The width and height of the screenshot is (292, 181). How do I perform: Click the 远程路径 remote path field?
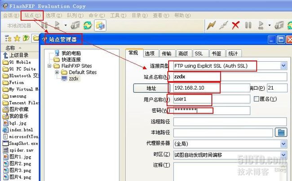230,122
